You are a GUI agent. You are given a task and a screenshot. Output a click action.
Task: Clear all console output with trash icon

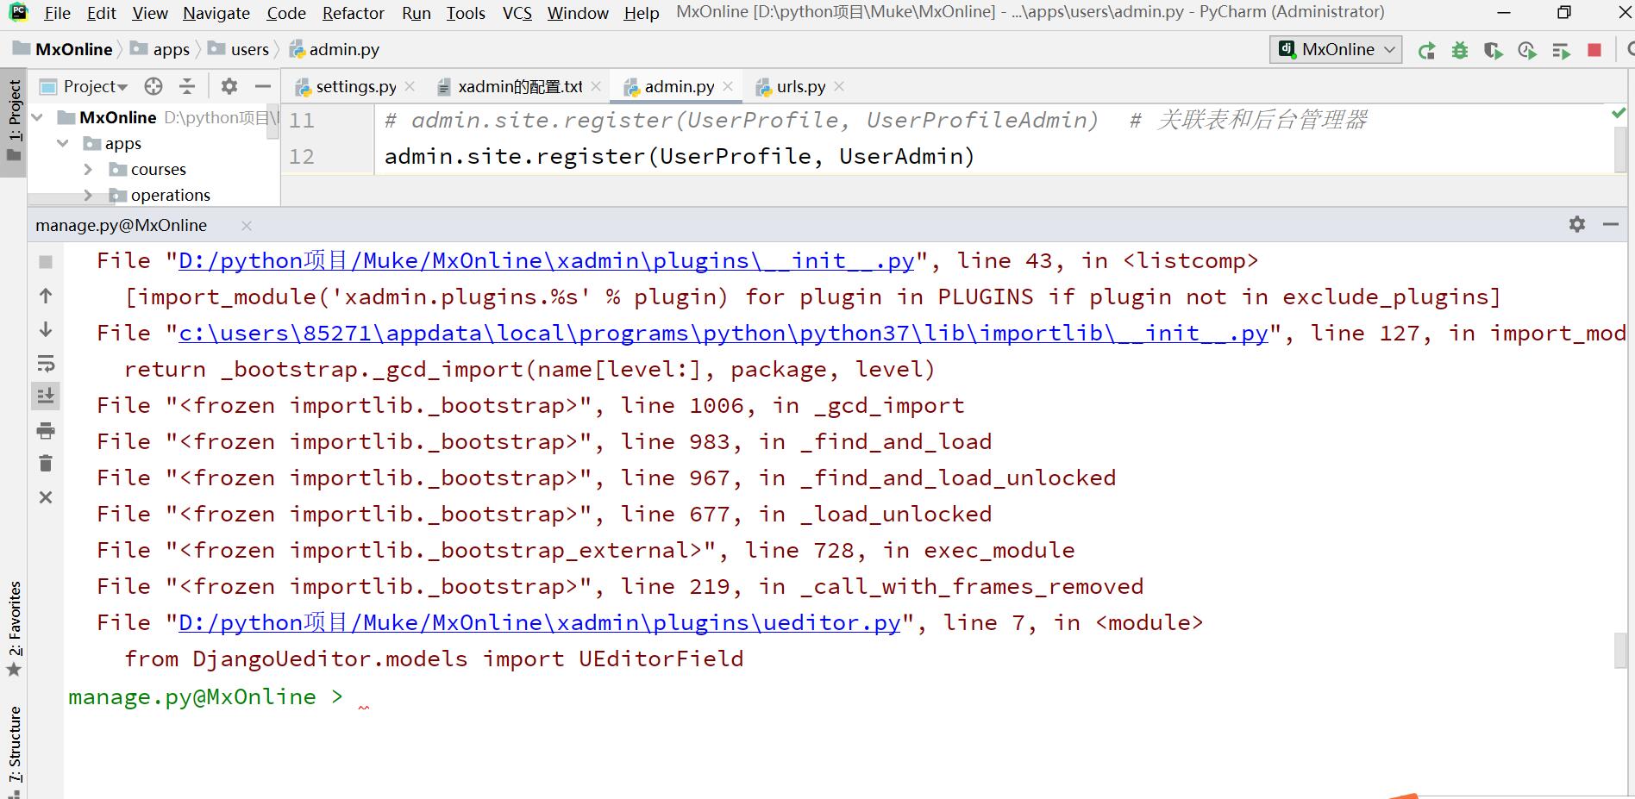46,464
